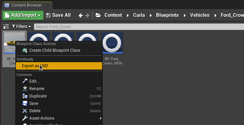Click the Edit hammer icon
This screenshot has height=125, width=244.
pyautogui.click(x=25, y=81)
